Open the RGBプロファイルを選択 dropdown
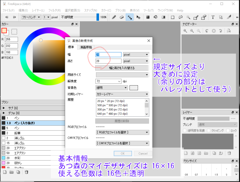The height and width of the screenshot is (182, 240). click(x=122, y=132)
